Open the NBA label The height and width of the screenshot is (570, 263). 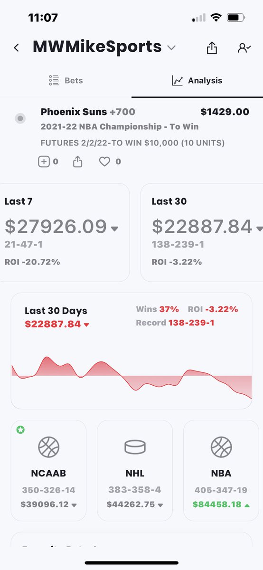pos(221,474)
